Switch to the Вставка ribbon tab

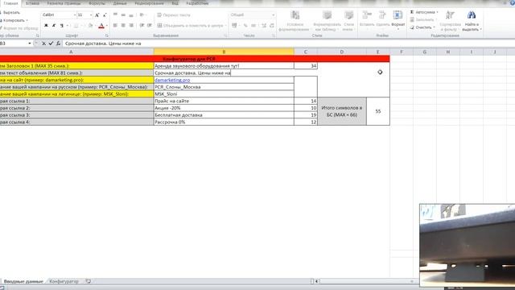(x=32, y=3)
